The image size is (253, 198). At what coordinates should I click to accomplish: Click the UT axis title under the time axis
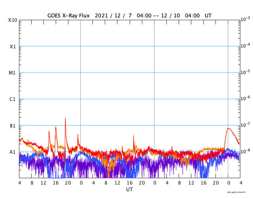[x=129, y=189]
